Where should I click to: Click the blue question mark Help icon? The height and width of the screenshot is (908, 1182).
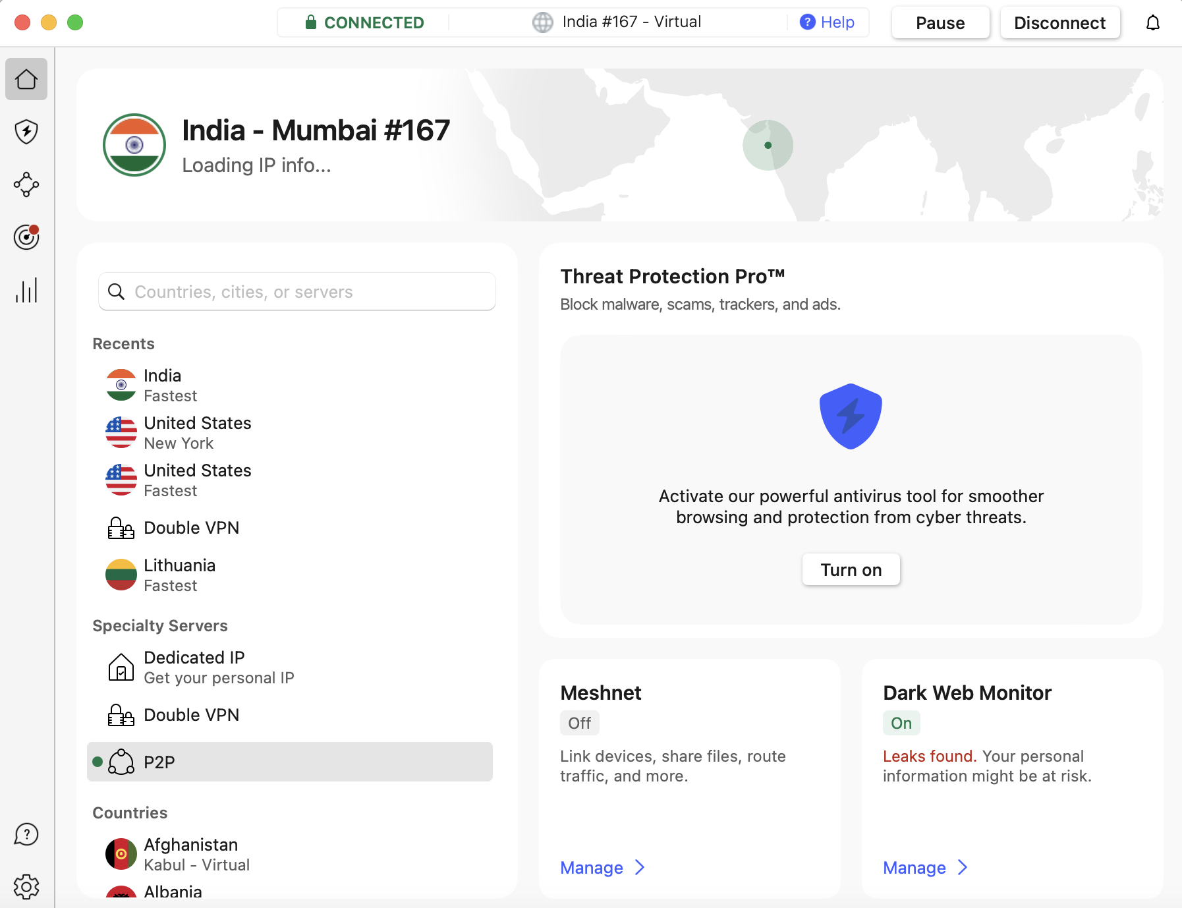[807, 22]
